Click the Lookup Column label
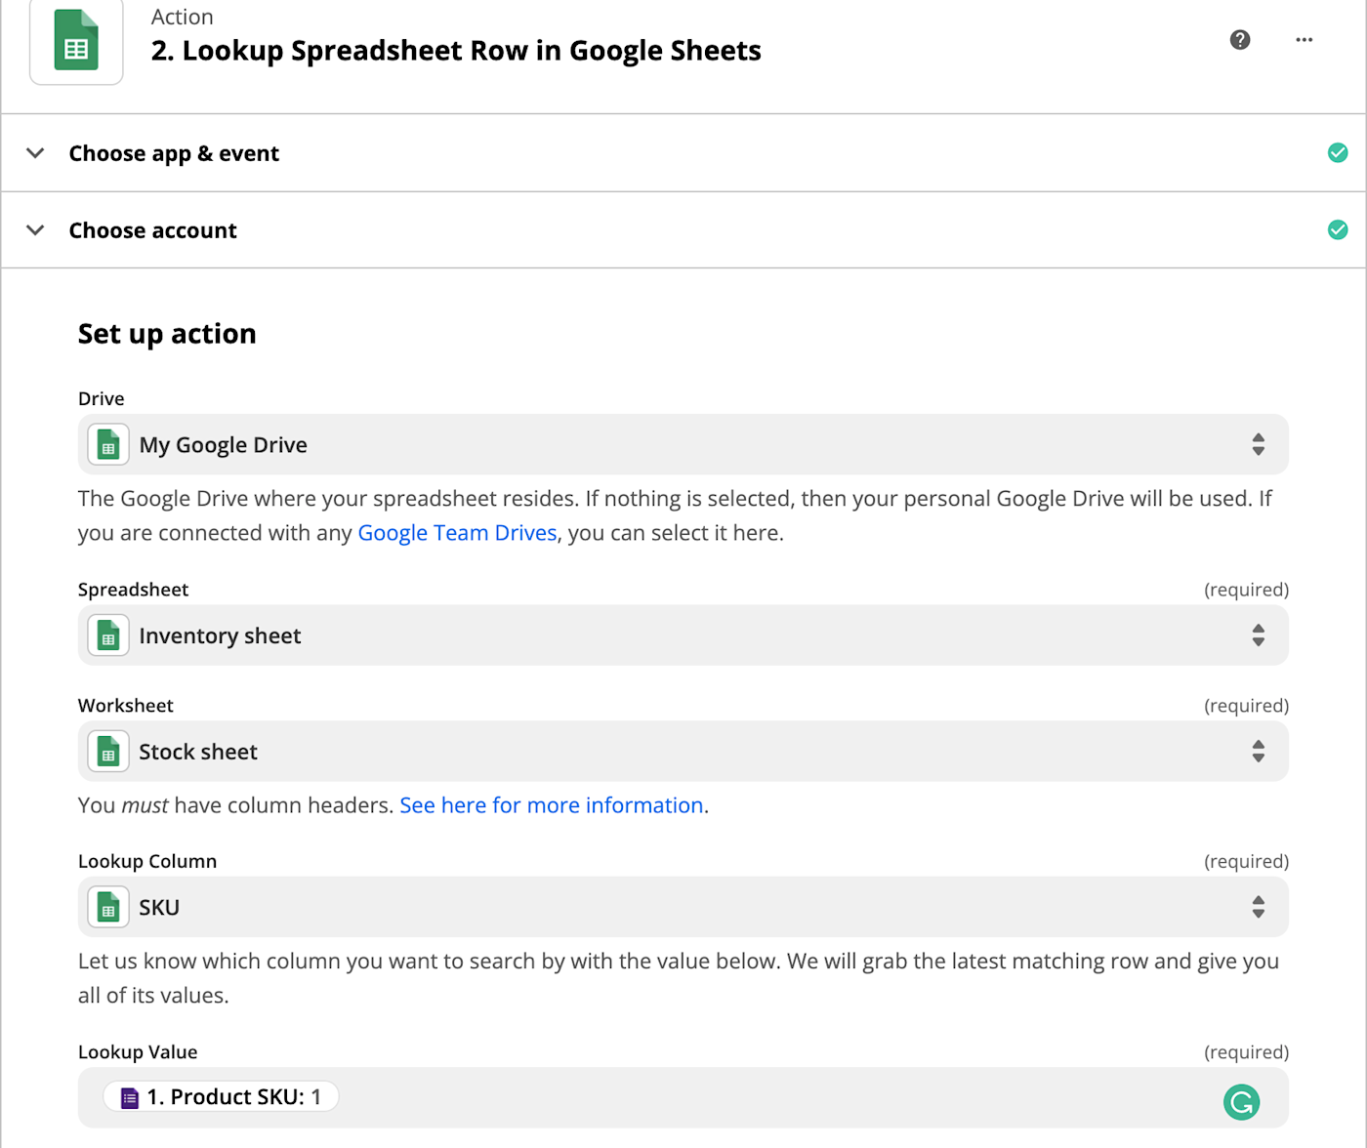This screenshot has width=1367, height=1148. pos(147,861)
